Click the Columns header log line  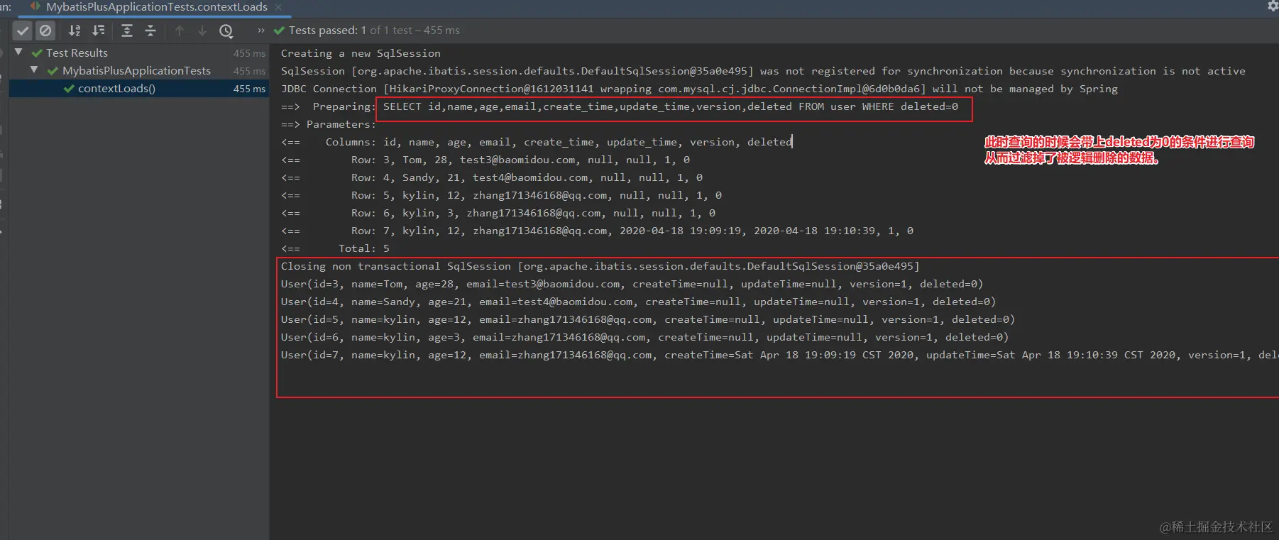[537, 142]
